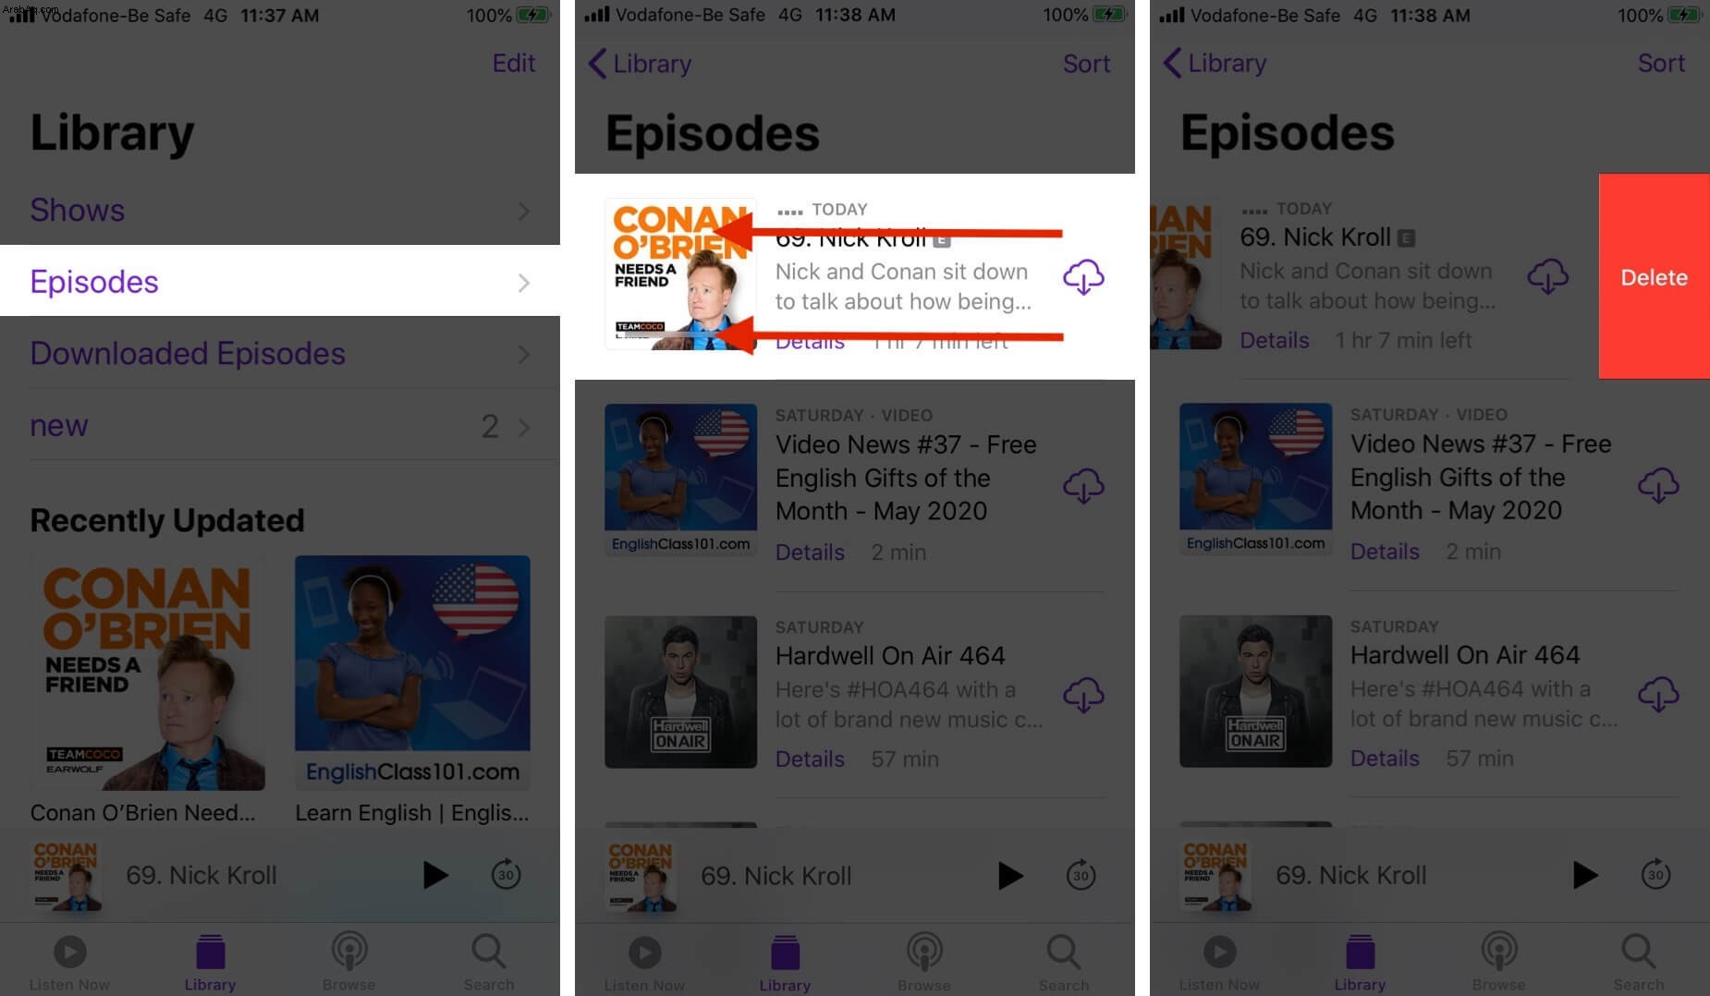Go back to Library from middle Episodes screen
Viewport: 1710px width, 996px height.
[640, 64]
